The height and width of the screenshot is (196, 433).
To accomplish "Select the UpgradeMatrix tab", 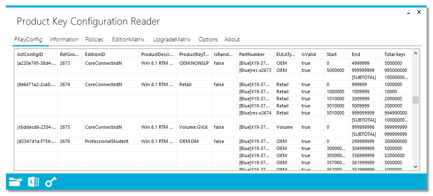I will click(x=172, y=39).
